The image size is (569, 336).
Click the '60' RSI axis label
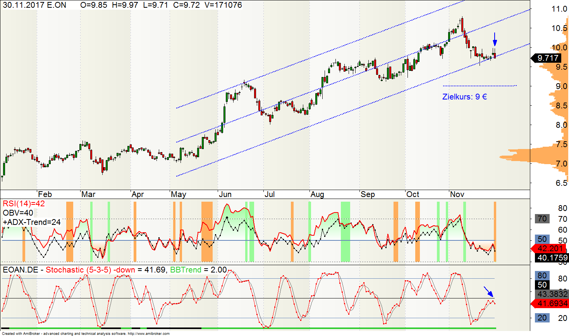562,230
